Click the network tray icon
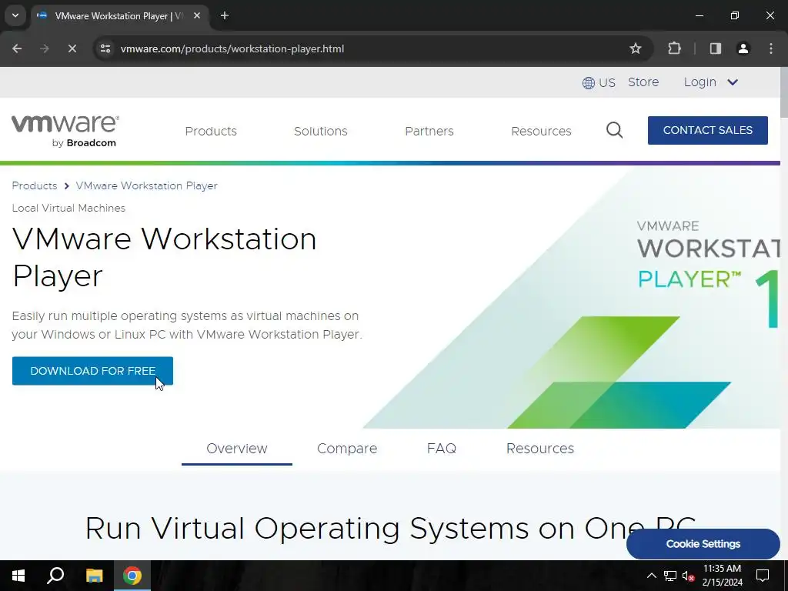 (x=670, y=576)
